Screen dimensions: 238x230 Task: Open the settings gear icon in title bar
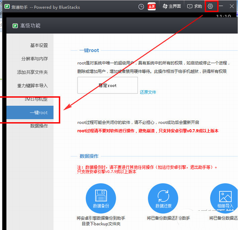[x=210, y=6]
